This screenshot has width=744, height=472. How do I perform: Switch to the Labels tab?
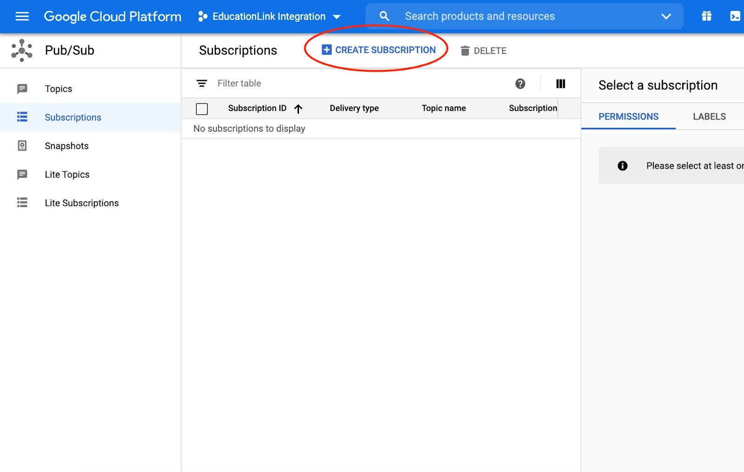point(709,117)
